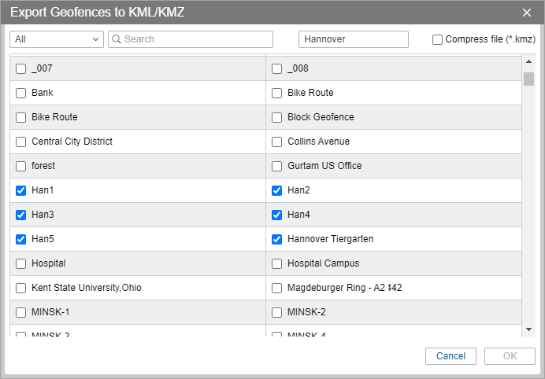Viewport: 545px width, 379px height.
Task: Edit the Hannover file name field
Action: pos(353,39)
